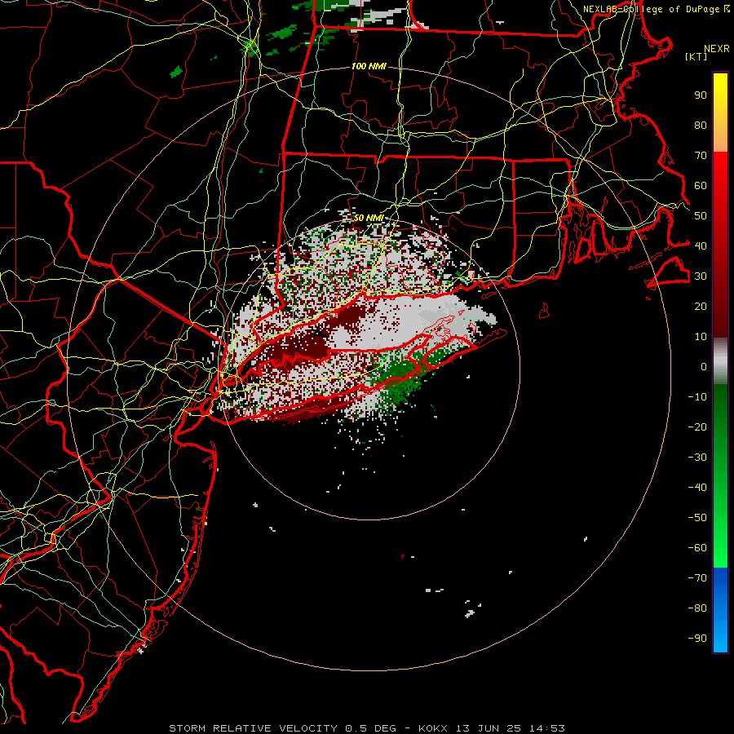
Task: Click the 0.5 DEG elevation text
Action: tap(371, 728)
